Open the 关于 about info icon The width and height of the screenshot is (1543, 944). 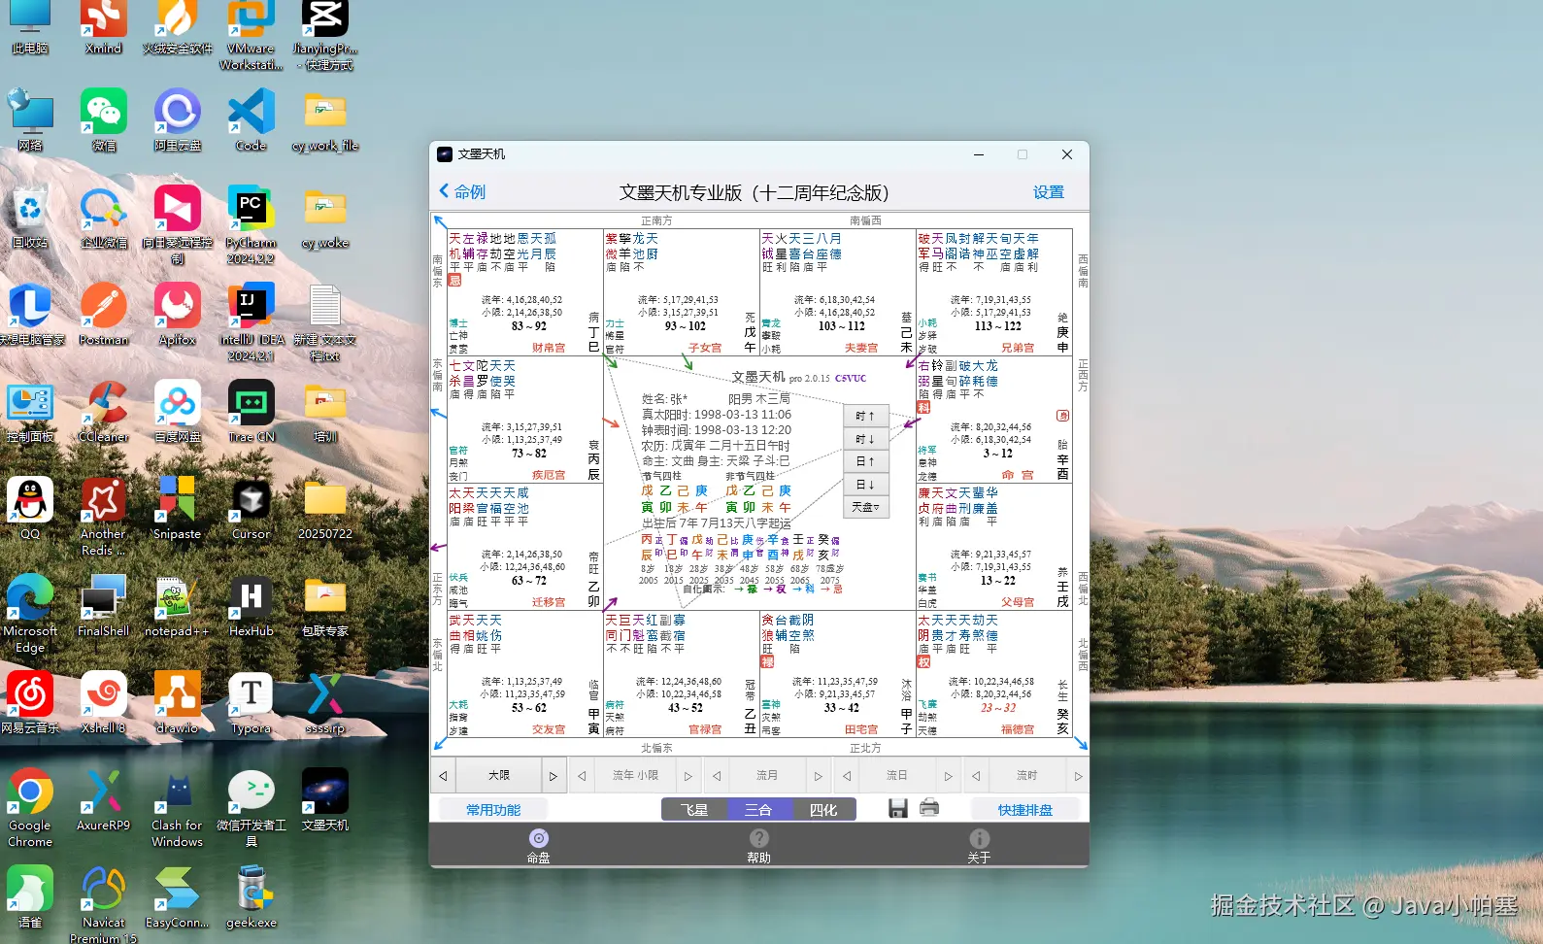pyautogui.click(x=979, y=838)
